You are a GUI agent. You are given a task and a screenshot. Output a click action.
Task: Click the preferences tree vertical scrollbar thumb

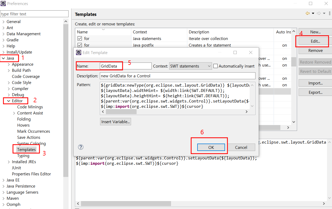click(66, 101)
